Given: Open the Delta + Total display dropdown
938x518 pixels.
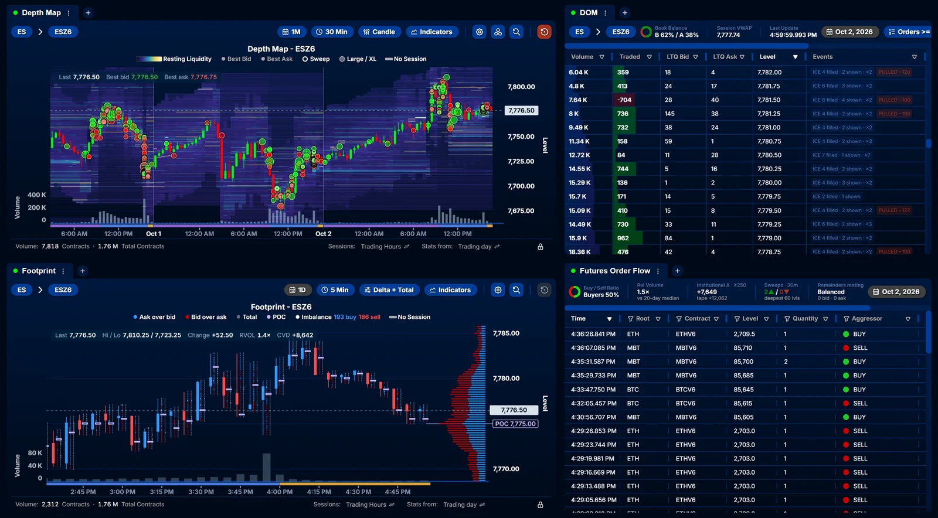Looking at the screenshot, I should click(x=389, y=289).
